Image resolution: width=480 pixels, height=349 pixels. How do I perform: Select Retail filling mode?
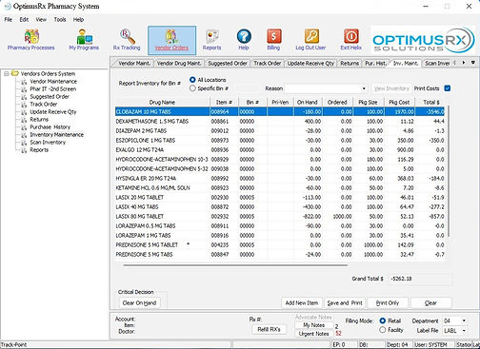pos(383,320)
